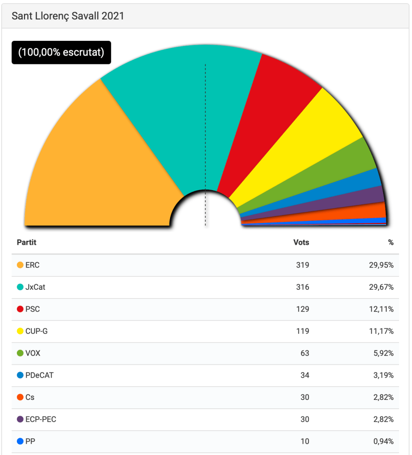Sort by the Partit column header
Screen dimensions: 412x455
27,242
